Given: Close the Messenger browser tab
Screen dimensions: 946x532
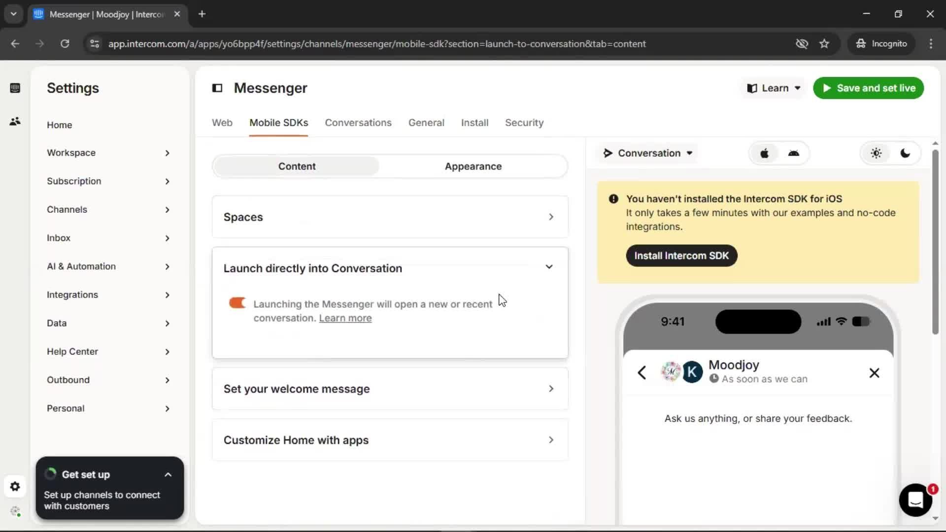Looking at the screenshot, I should 177,14.
